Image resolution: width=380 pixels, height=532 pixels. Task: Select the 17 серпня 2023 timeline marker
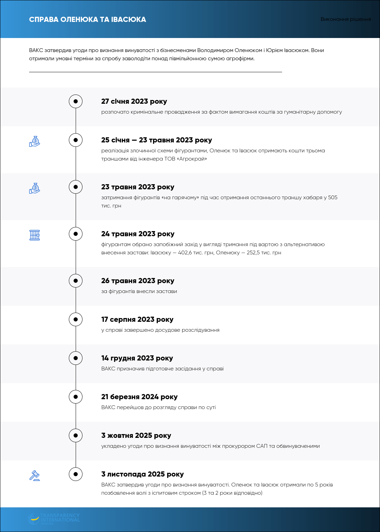76,319
